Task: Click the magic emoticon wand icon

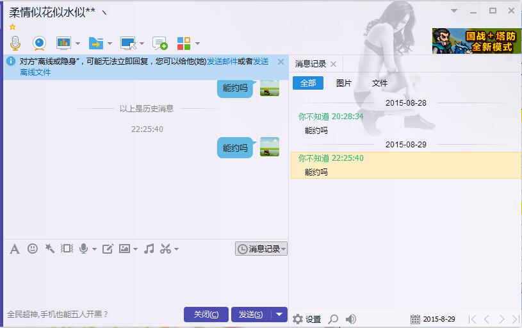Action: click(x=49, y=249)
